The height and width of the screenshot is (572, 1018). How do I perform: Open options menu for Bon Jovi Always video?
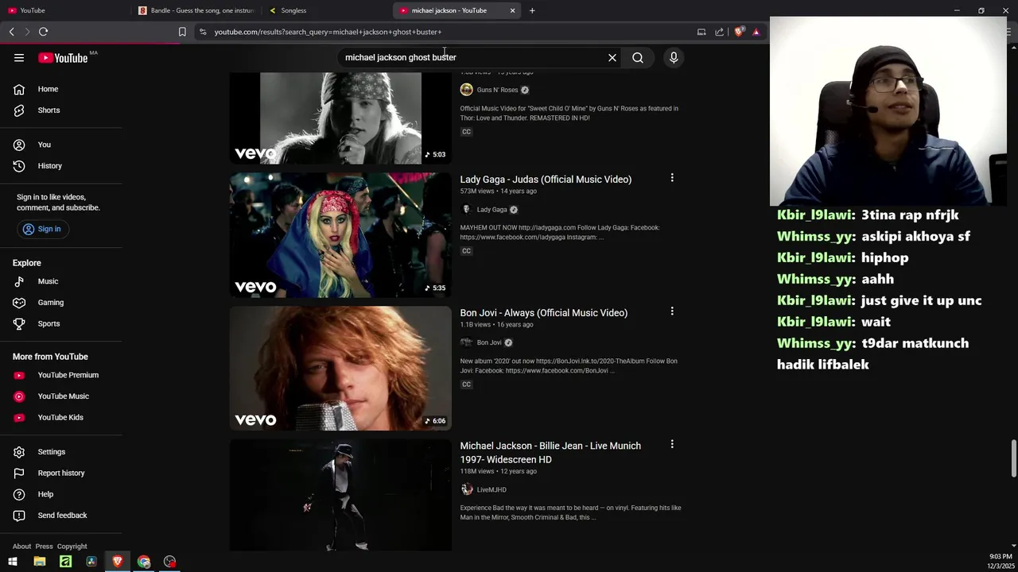tap(672, 311)
